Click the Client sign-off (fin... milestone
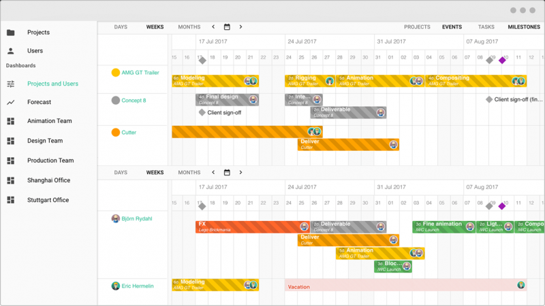This screenshot has height=306, width=545. [x=514, y=99]
